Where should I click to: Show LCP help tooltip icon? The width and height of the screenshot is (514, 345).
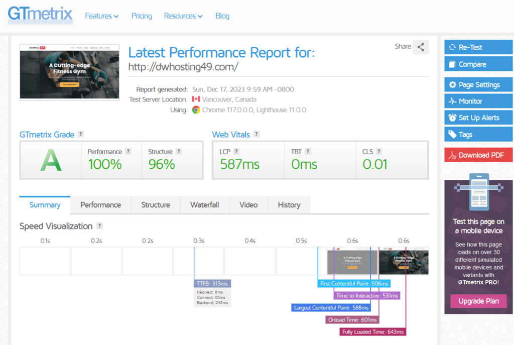coord(236,151)
